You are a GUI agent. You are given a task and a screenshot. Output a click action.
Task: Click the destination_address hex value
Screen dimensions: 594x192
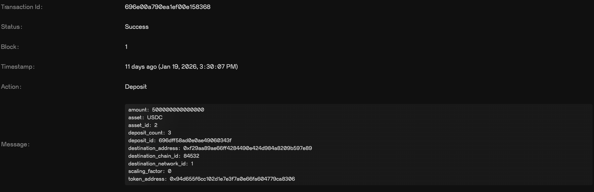click(x=247, y=148)
